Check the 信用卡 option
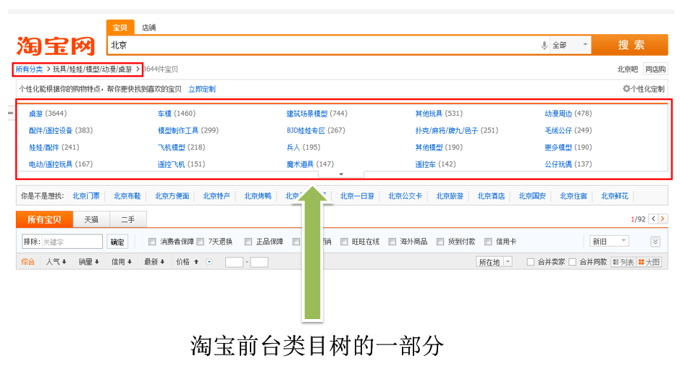The image size is (680, 369). 488,242
